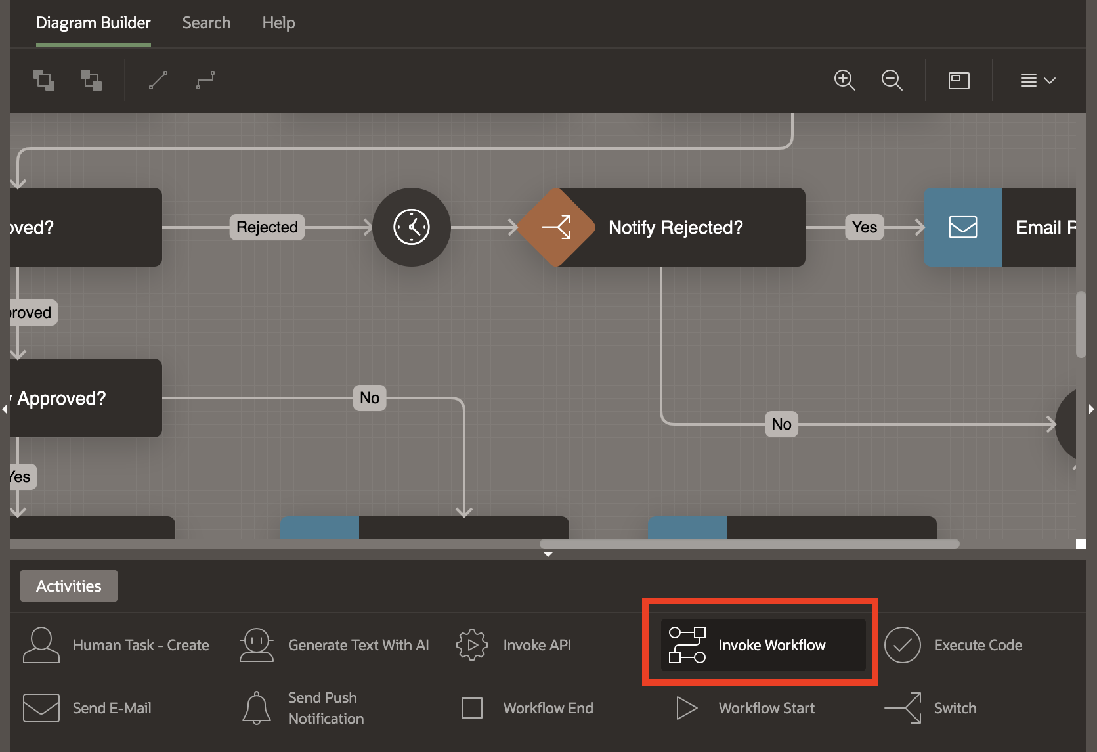This screenshot has width=1097, height=752.
Task: Open the Help tab
Action: [278, 23]
